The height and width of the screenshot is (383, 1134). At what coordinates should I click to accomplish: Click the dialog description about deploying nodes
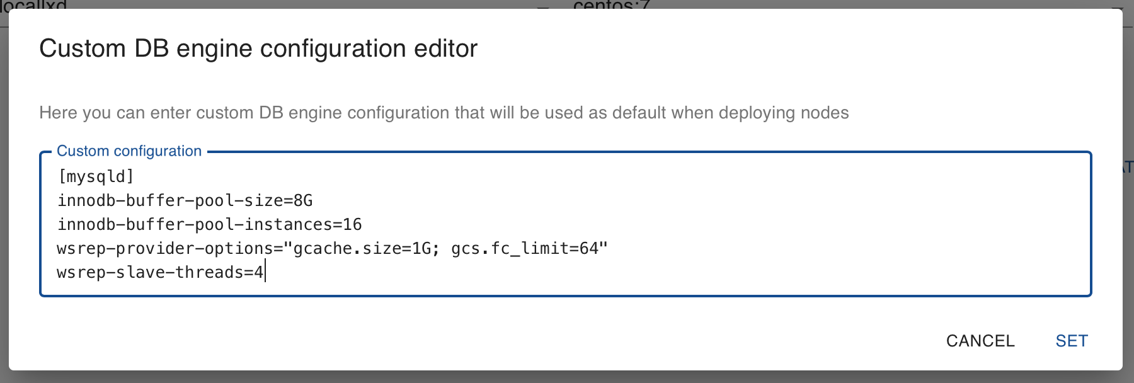[444, 113]
